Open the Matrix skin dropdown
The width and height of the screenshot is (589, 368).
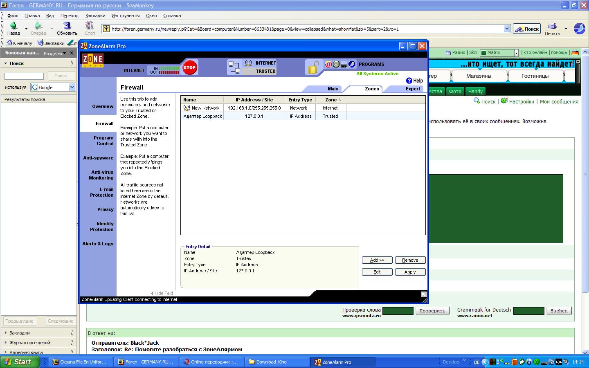point(516,53)
